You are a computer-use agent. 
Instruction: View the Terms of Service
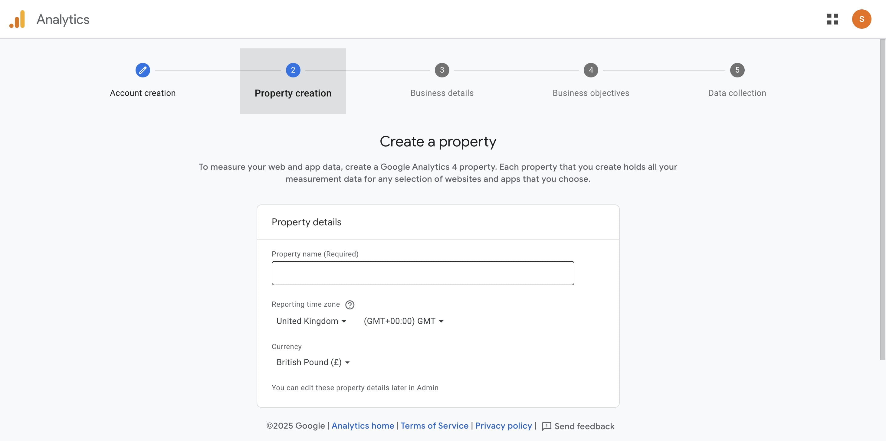[x=435, y=426]
